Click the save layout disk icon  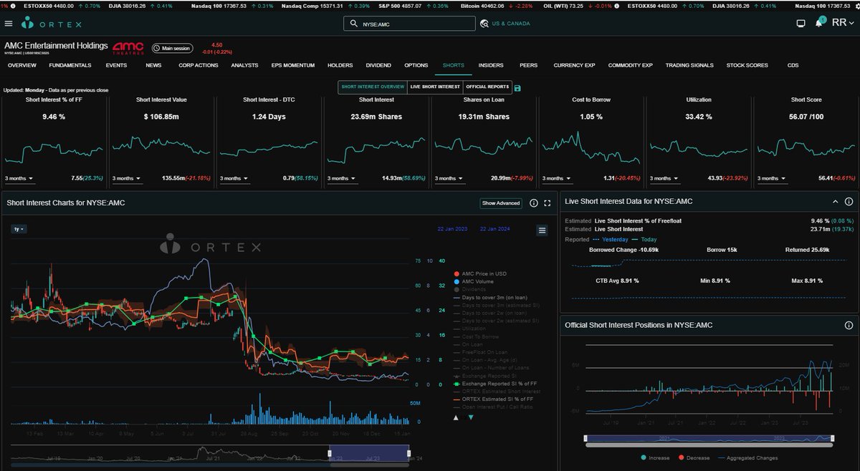(518, 87)
